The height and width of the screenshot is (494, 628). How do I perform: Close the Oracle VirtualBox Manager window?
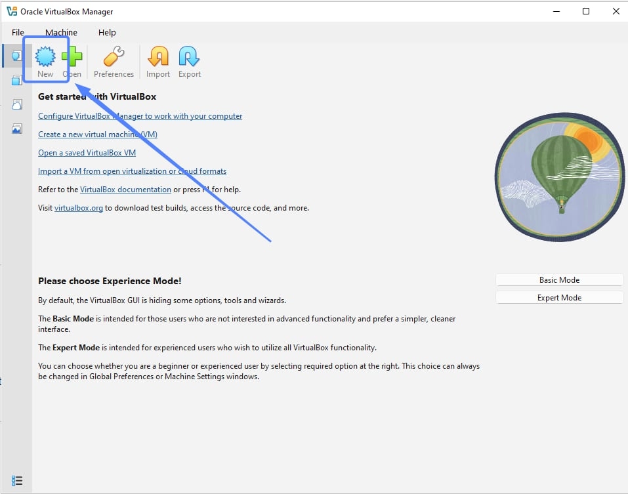pyautogui.click(x=616, y=11)
